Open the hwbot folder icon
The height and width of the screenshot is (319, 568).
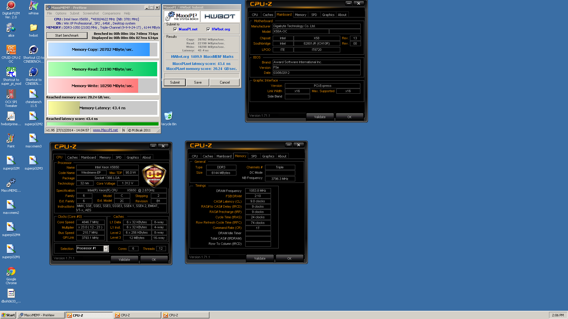pyautogui.click(x=33, y=30)
